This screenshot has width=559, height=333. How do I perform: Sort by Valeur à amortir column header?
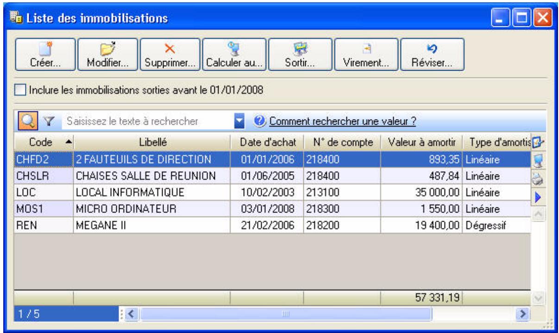click(421, 142)
